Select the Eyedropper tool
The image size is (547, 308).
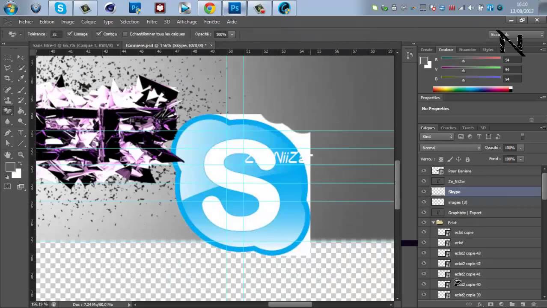tap(21, 78)
